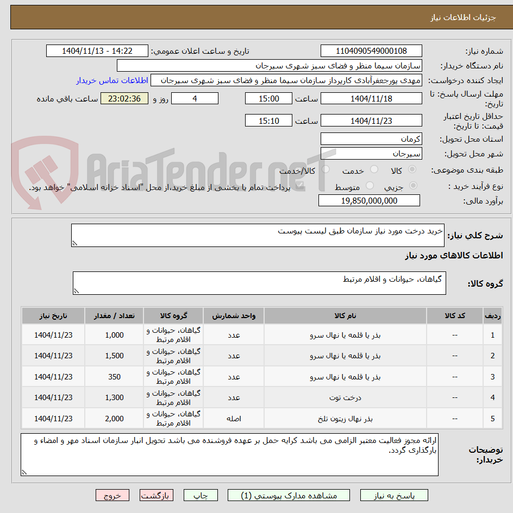Click the گروه کالا textarea
Screen dimensions: 513x513
coord(259,283)
